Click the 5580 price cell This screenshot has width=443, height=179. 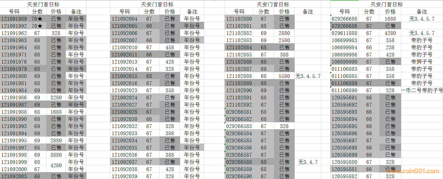click(284, 76)
